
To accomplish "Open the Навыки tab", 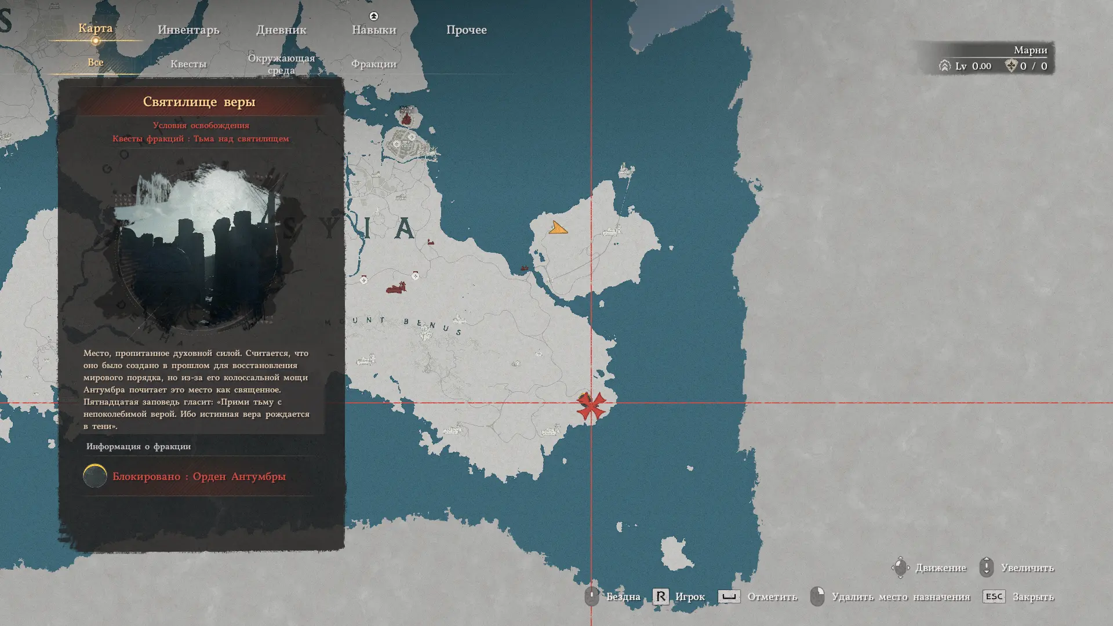I will click(x=374, y=30).
